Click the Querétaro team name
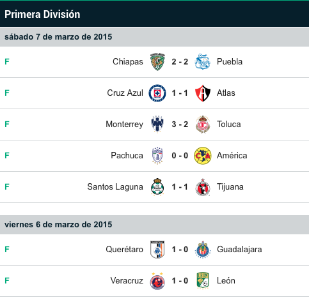Screen dimensions: 309x302 coord(124,250)
